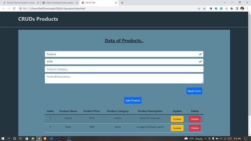Screen dimensions: 251x141
Task: Open the 77°F Cloudy weather widget
Action: 193,139
